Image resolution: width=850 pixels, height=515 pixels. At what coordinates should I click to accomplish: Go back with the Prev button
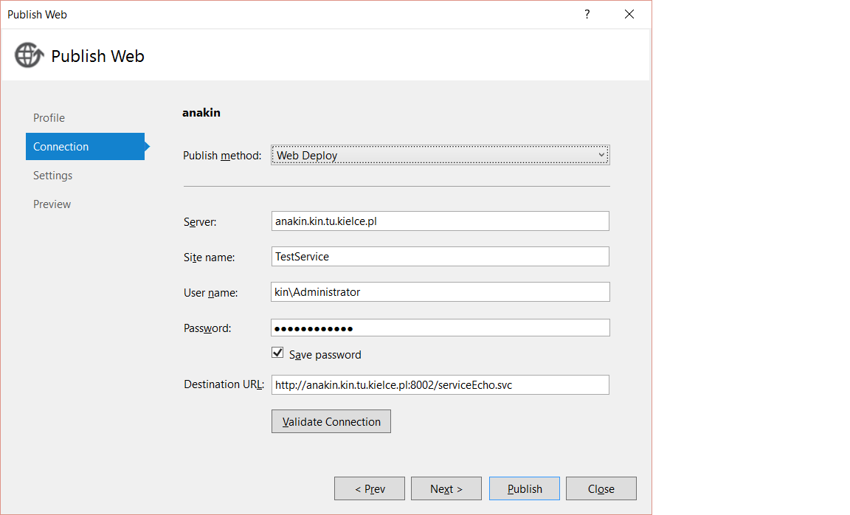pos(370,488)
